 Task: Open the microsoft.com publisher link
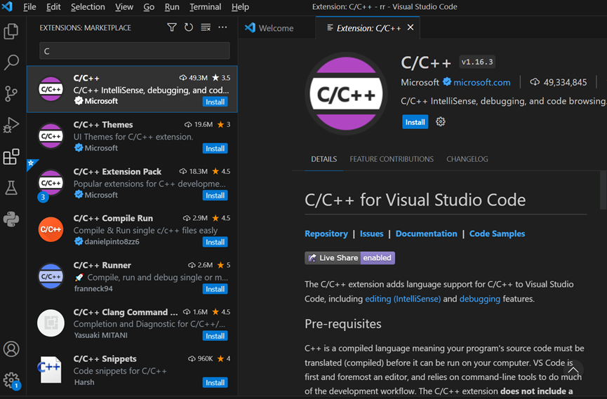tap(481, 83)
